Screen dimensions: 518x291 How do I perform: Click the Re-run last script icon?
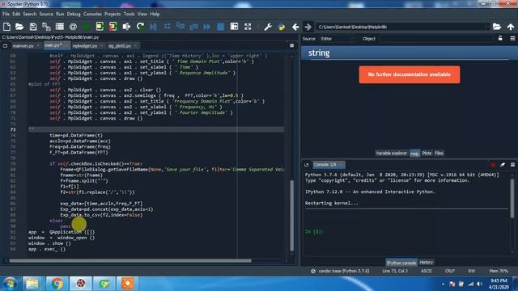[x=140, y=27]
